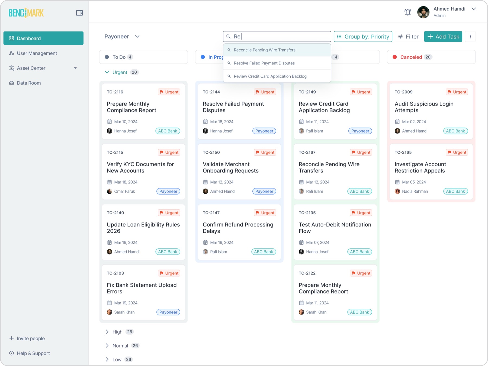Expand the Normal priority group
The image size is (488, 366).
[107, 345]
